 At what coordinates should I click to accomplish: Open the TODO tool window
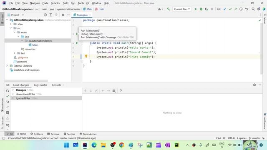[x=21, y=134]
